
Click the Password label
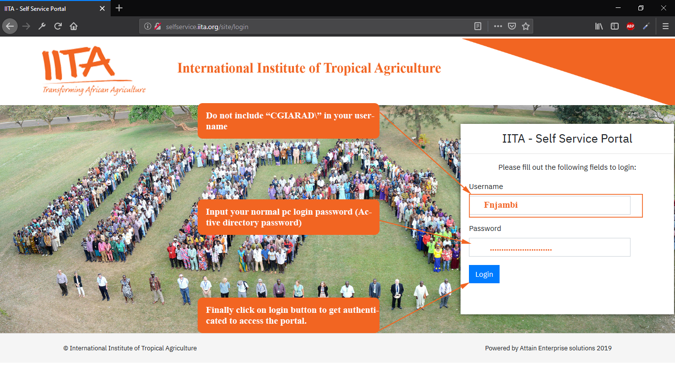[485, 228]
